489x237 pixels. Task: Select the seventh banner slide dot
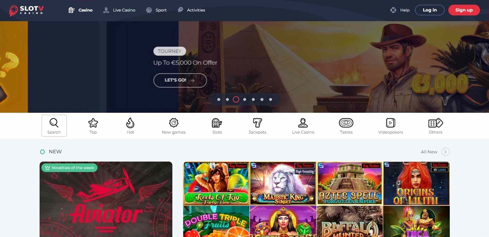click(x=270, y=99)
